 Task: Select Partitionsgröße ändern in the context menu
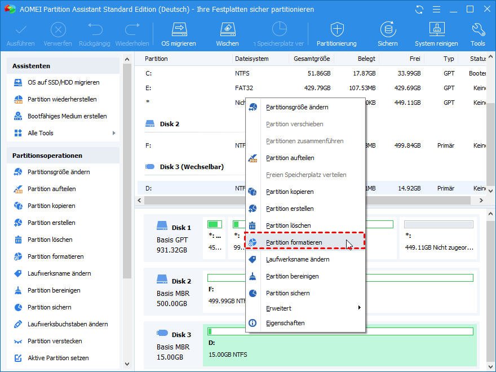(x=305, y=107)
